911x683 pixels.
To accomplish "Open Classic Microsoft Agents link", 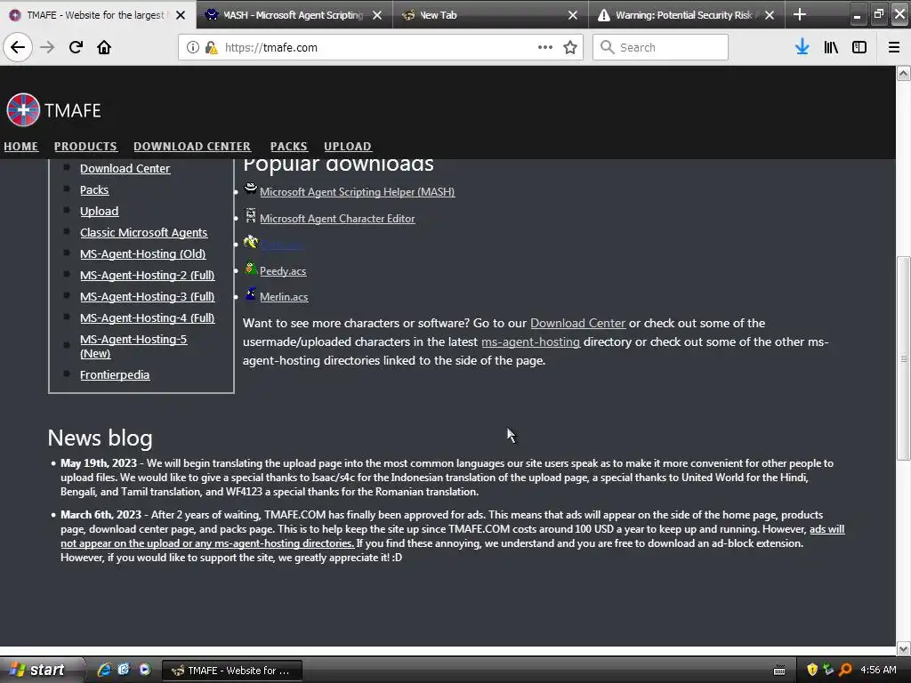I will pyautogui.click(x=143, y=232).
